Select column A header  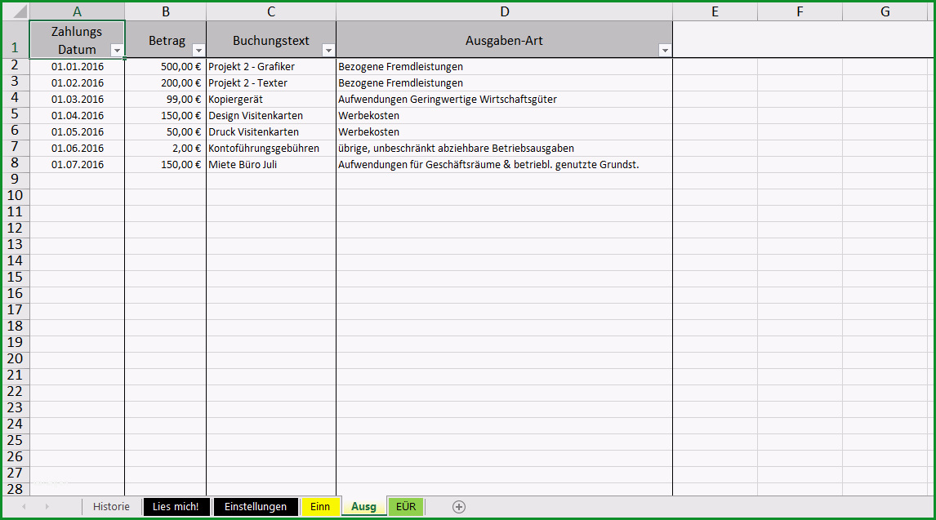tap(77, 11)
